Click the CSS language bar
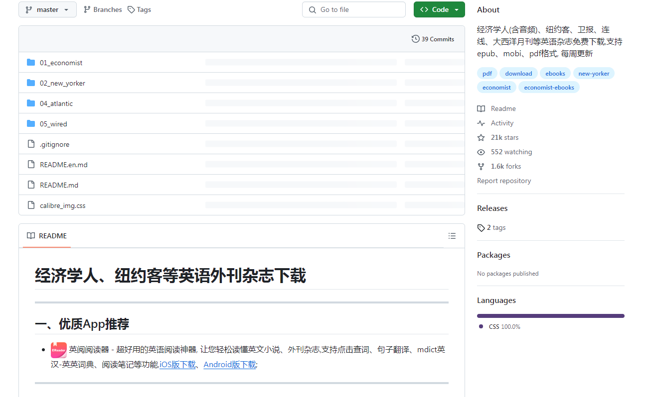The height and width of the screenshot is (397, 648). pos(551,315)
